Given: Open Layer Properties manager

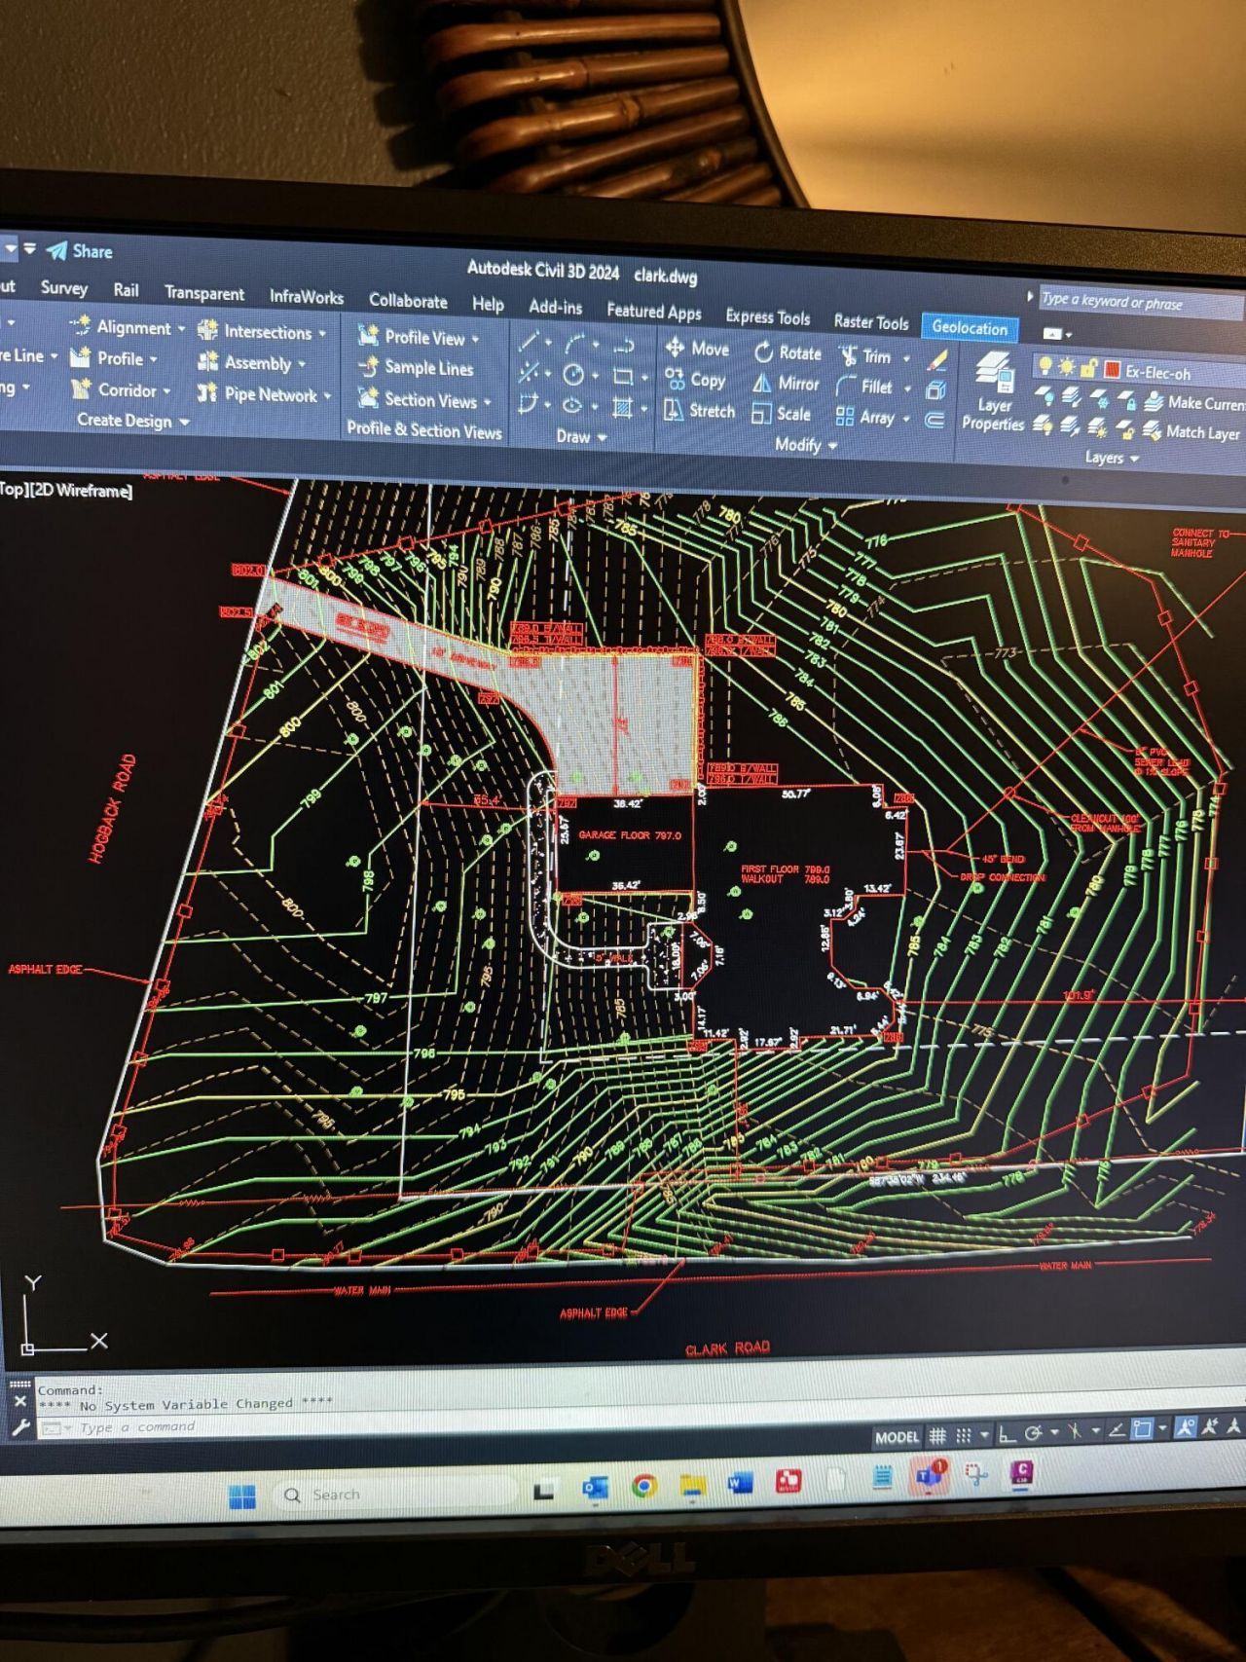Looking at the screenshot, I should point(993,397).
